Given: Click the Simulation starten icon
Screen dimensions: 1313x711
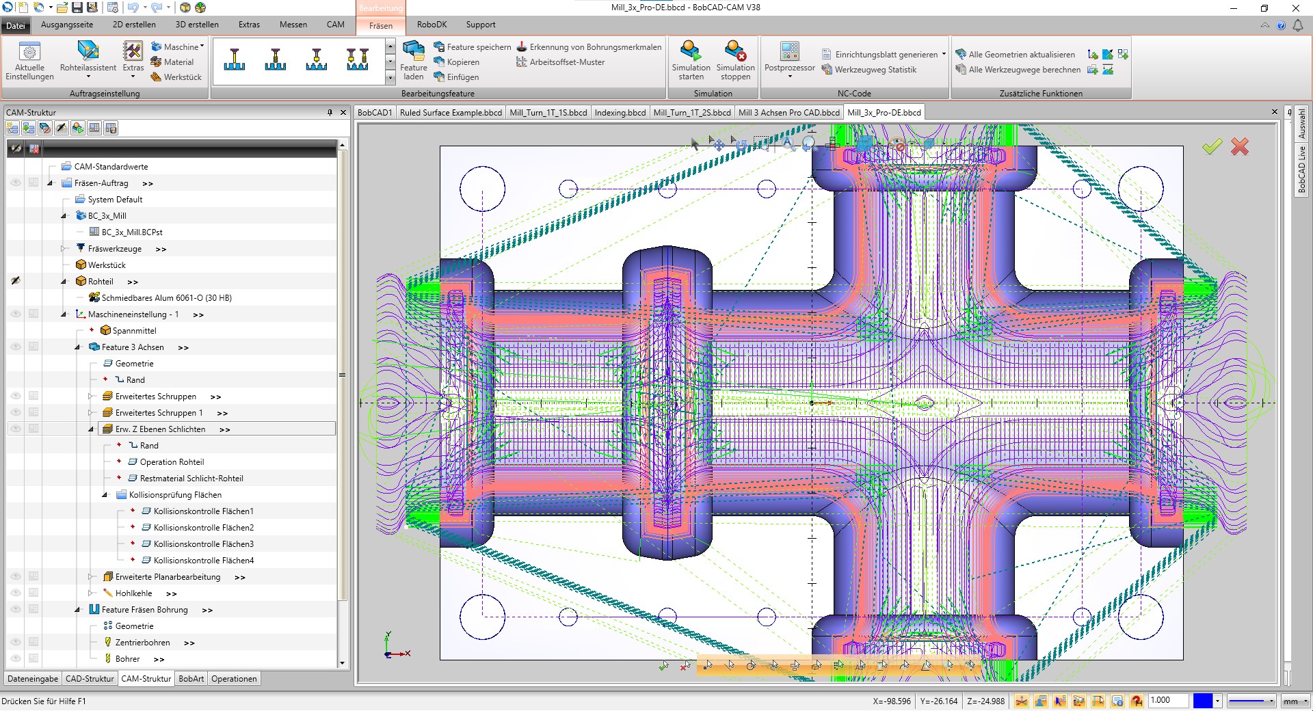Looking at the screenshot, I should coord(691,60).
